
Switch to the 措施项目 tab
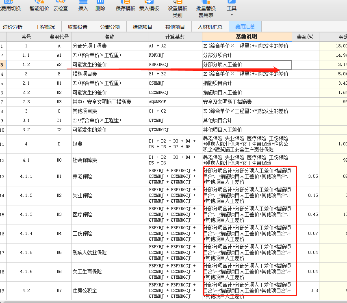[143, 27]
